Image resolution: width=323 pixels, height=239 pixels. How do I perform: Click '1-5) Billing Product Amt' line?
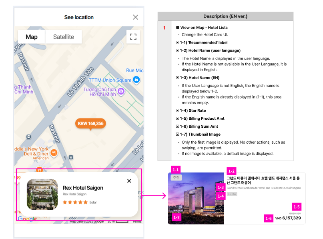200,118
